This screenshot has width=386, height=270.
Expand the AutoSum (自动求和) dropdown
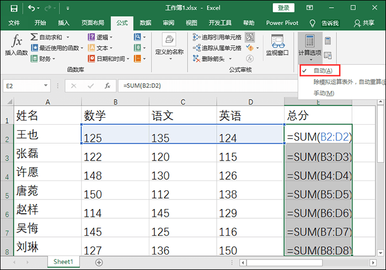[x=68, y=37]
